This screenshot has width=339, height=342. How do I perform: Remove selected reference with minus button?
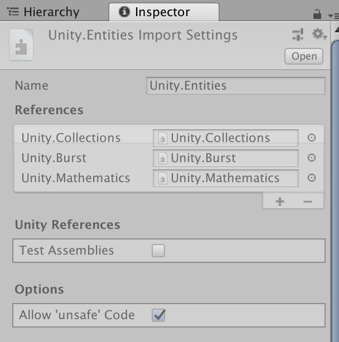click(x=308, y=202)
